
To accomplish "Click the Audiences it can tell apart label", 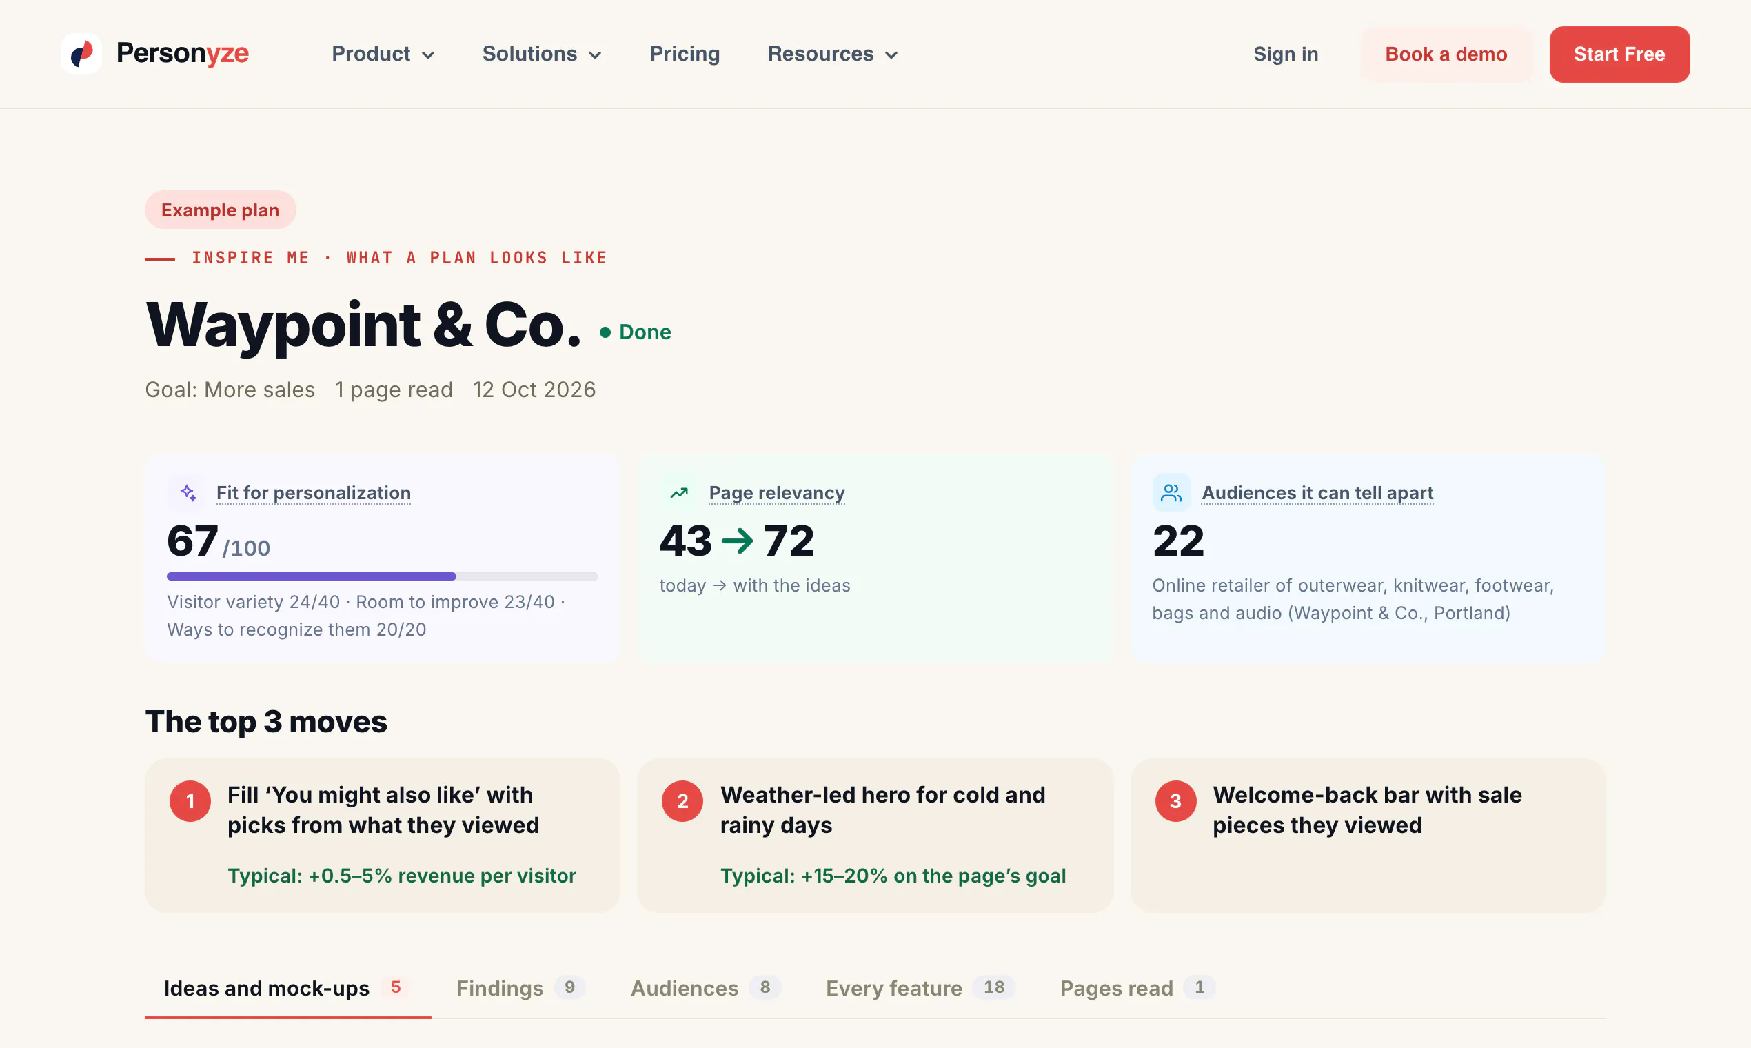I will click(1317, 493).
